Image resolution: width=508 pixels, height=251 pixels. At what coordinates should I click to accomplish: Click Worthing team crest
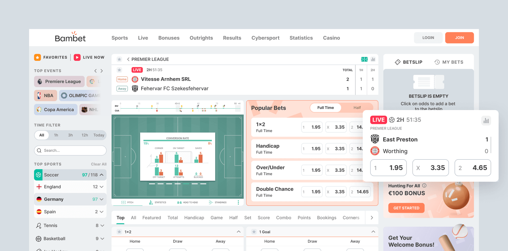(375, 151)
